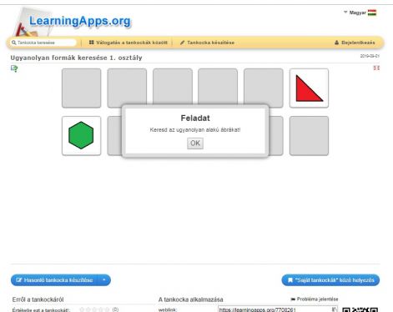Select the red triangle card

[x=309, y=88]
